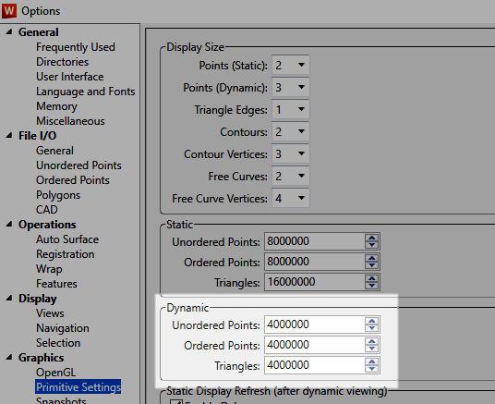Screen dimensions: 495x404
Task: Select Frequently Used in the options tree
Action: click(x=76, y=47)
